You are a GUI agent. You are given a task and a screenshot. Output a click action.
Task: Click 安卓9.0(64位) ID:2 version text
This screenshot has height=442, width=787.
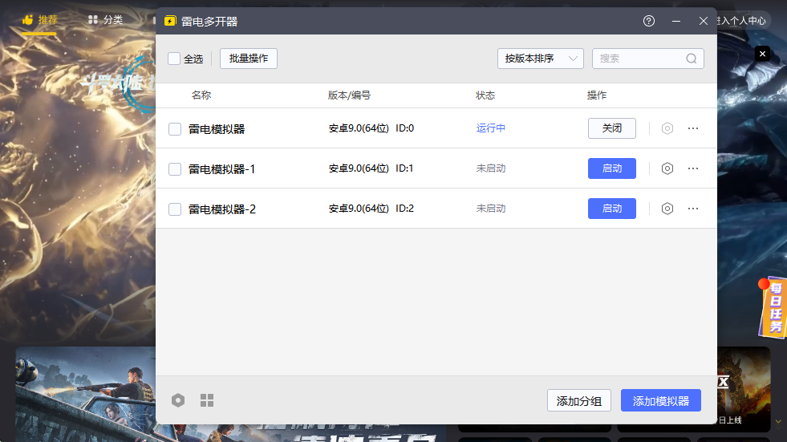tap(371, 209)
